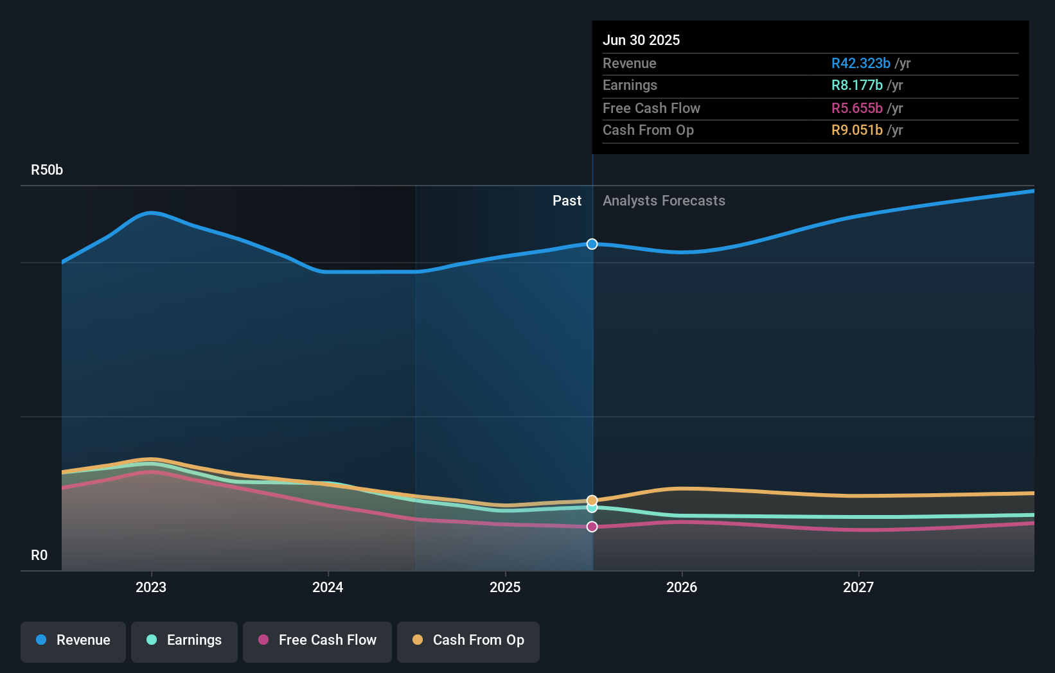
Task: Expand the Analysts Forecasts section
Action: click(664, 201)
